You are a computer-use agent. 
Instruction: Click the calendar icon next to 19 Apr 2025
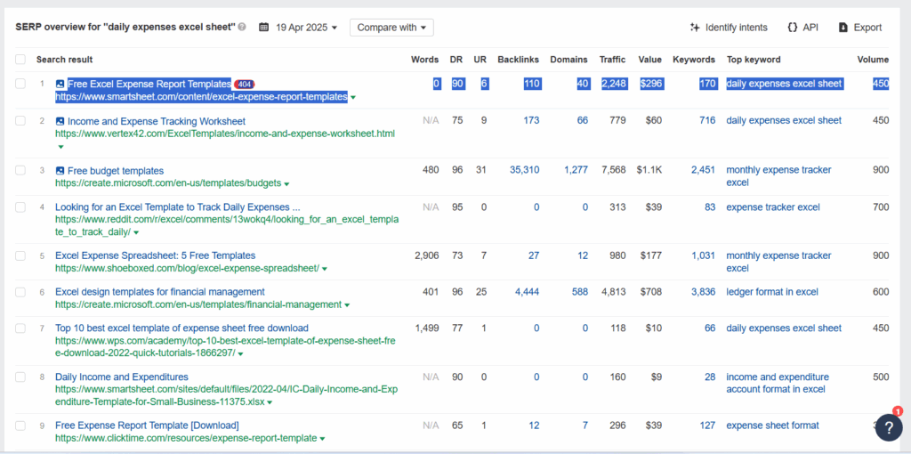(263, 28)
